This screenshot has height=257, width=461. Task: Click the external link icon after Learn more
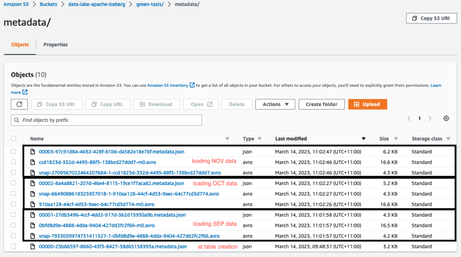click(x=25, y=92)
